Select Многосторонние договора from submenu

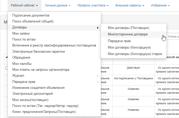128,34
